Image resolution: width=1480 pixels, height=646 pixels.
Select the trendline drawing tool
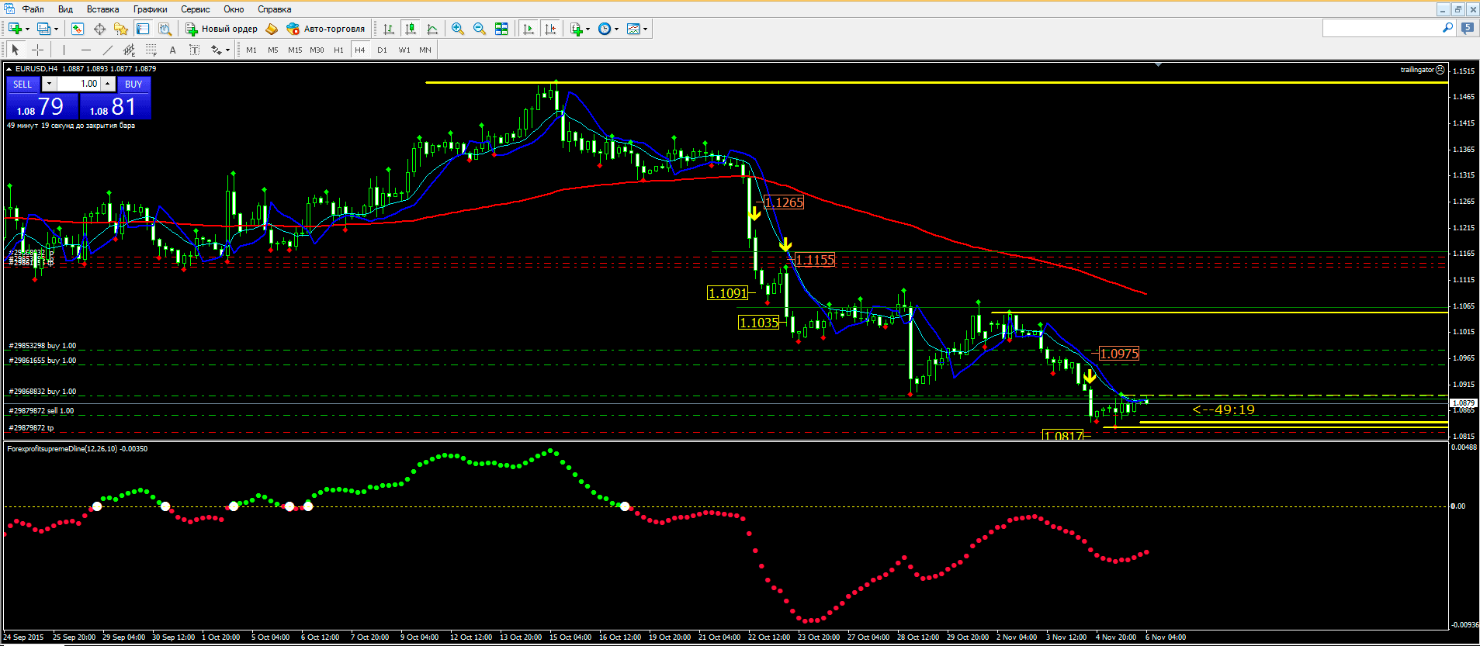coord(107,50)
